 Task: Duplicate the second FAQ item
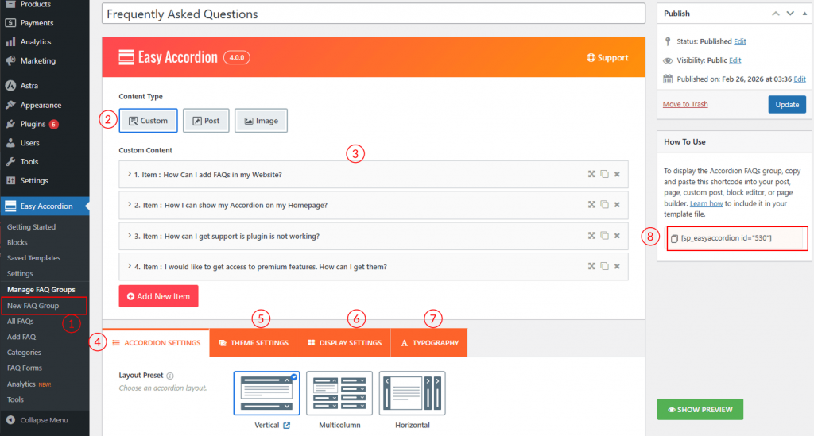click(604, 205)
